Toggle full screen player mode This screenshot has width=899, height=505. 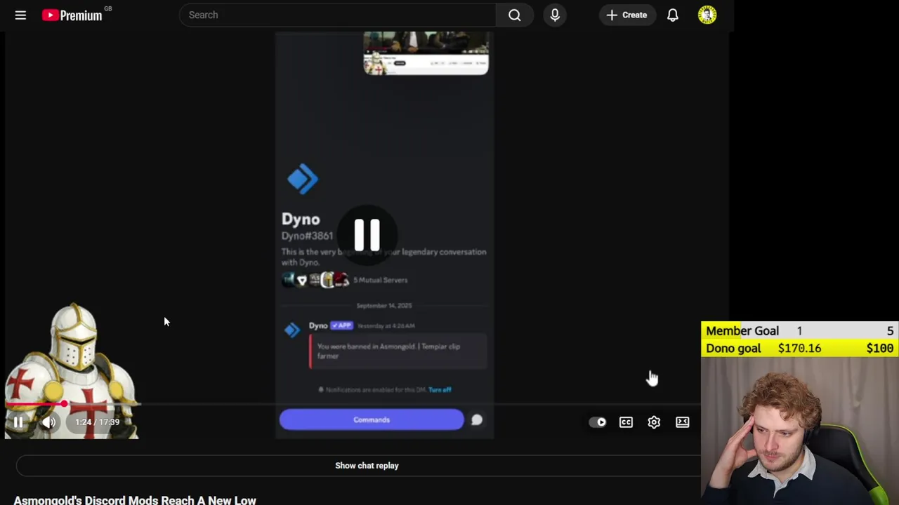click(682, 422)
